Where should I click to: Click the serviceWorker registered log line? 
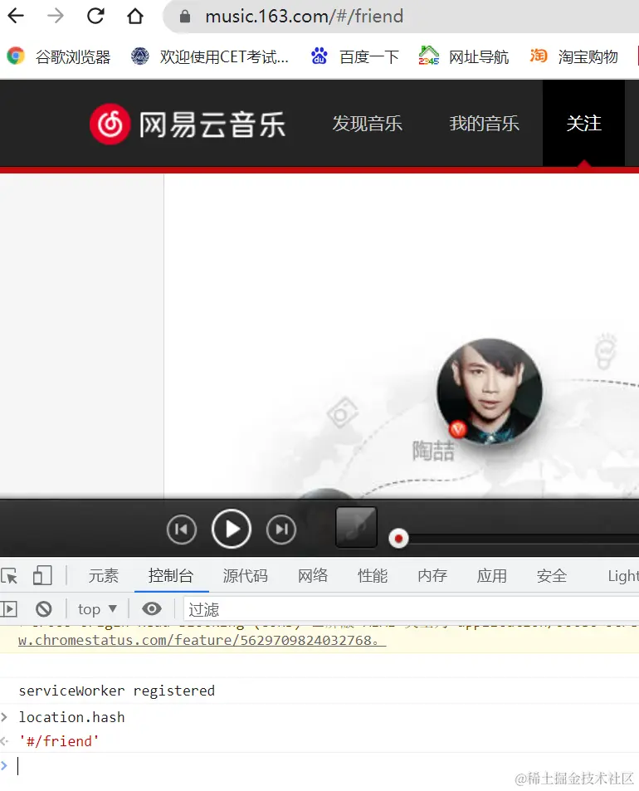pos(116,691)
